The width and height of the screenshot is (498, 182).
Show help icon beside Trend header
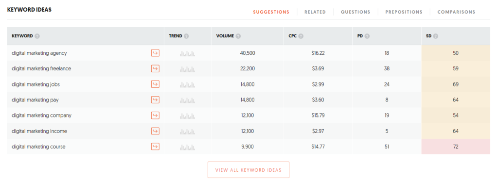[x=186, y=36]
